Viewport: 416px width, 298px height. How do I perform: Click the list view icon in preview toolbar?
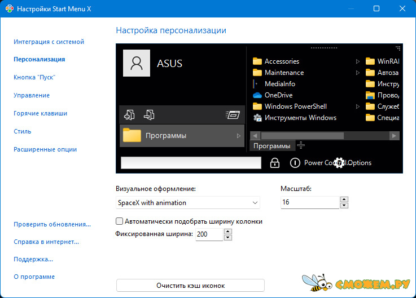[x=233, y=115]
